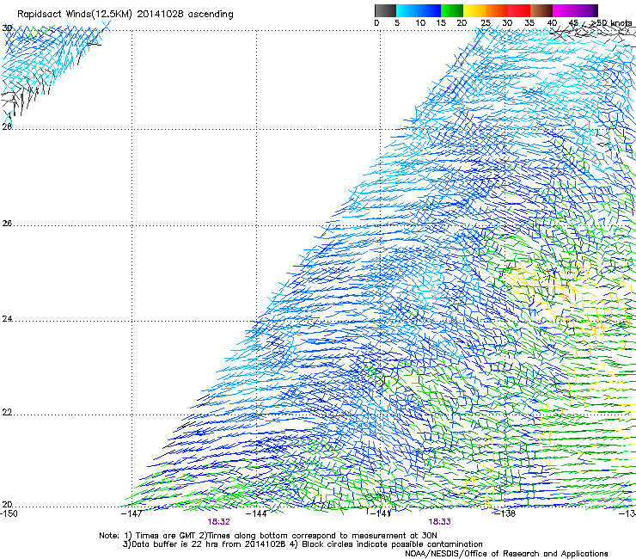636x559 pixels.
Task: Click the red 30-35 knots legend swatch
Action: coord(519,10)
